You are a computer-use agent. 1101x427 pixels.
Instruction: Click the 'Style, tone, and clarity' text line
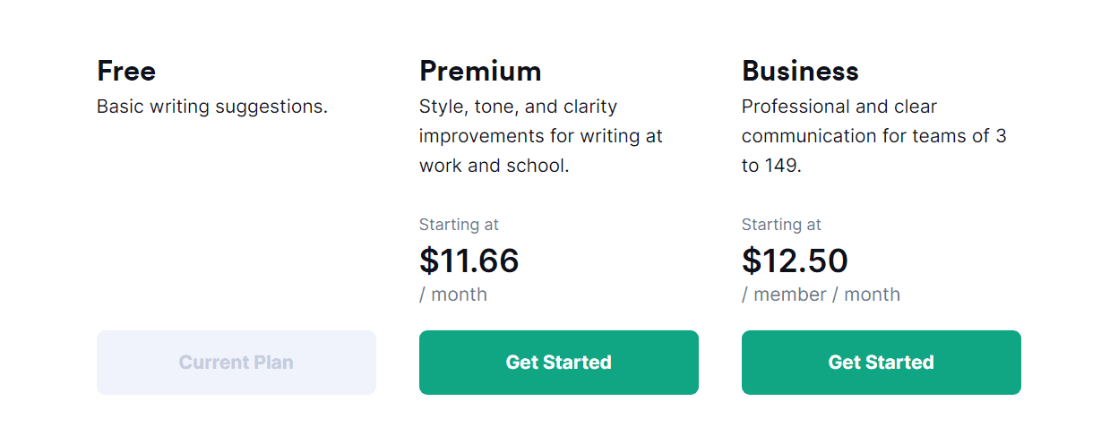coord(518,107)
